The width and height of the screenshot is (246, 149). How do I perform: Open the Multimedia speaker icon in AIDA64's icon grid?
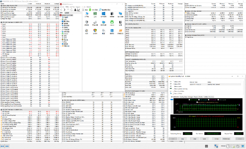point(87,22)
